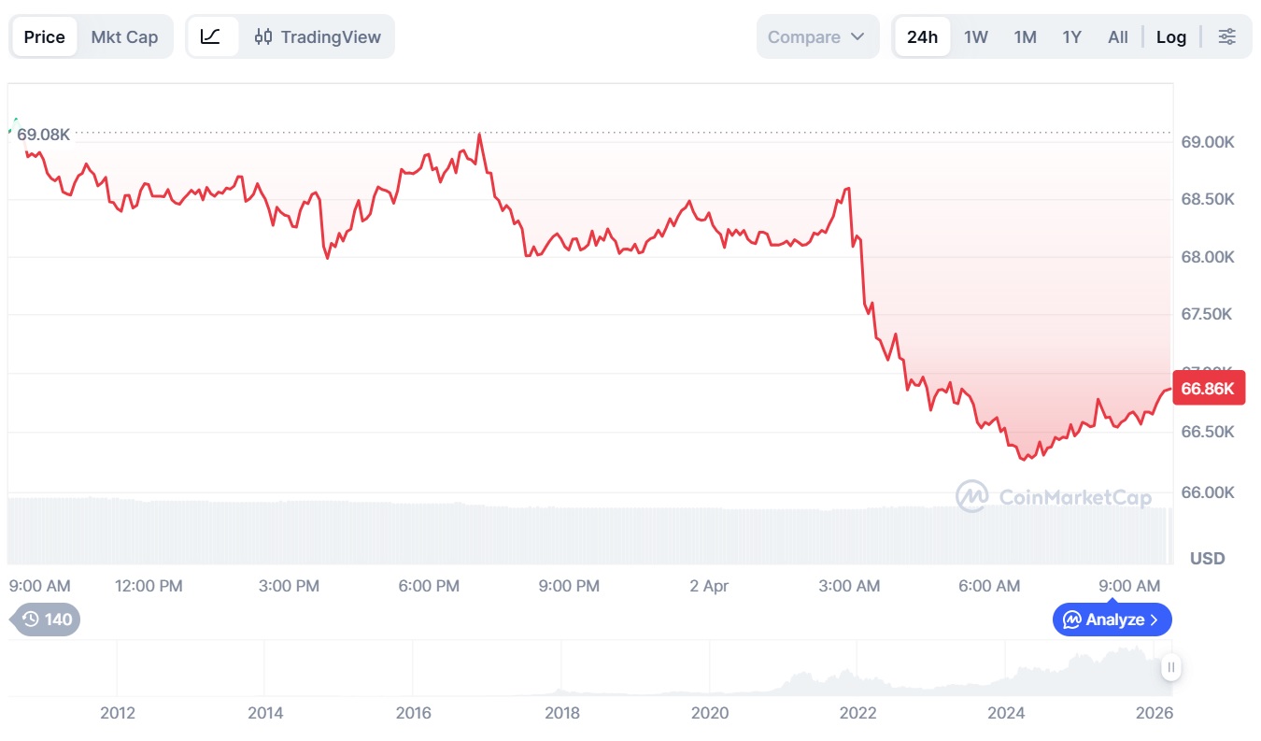Click the chevron arrow on Analyze

[1155, 620]
